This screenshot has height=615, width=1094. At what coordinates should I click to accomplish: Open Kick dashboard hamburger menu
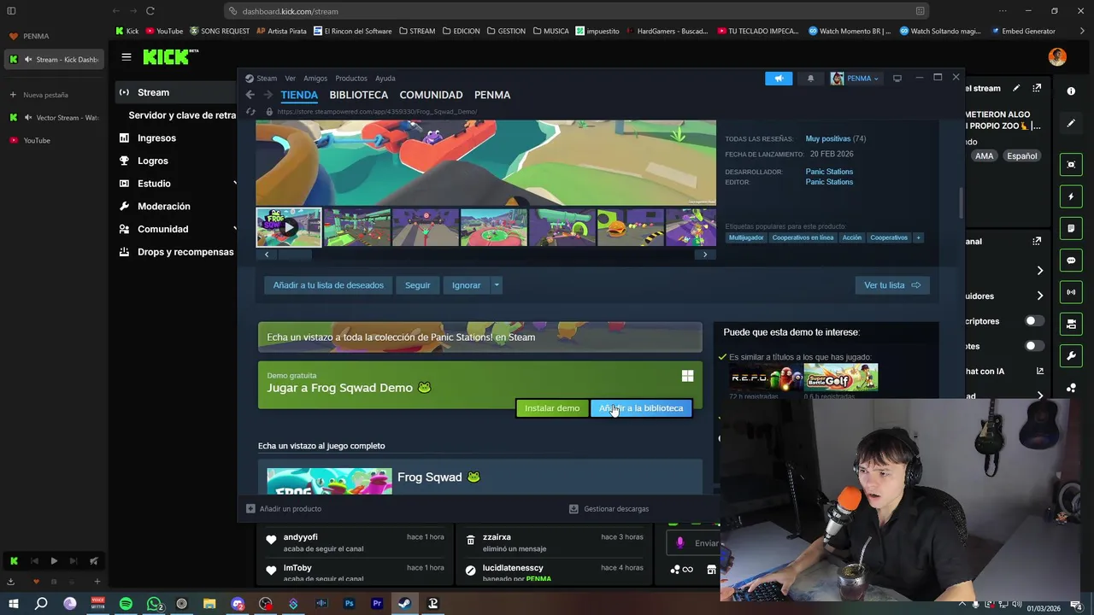126,57
